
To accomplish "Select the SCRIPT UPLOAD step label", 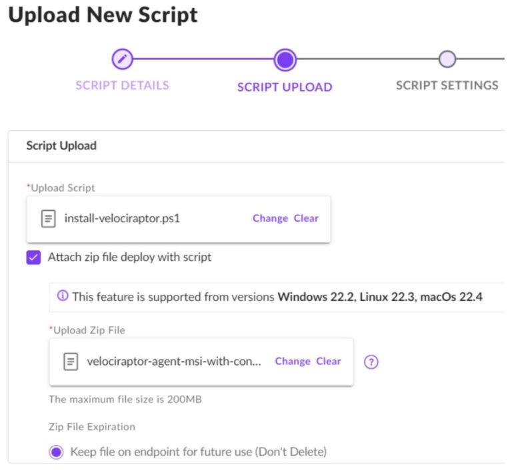I will pyautogui.click(x=285, y=87).
